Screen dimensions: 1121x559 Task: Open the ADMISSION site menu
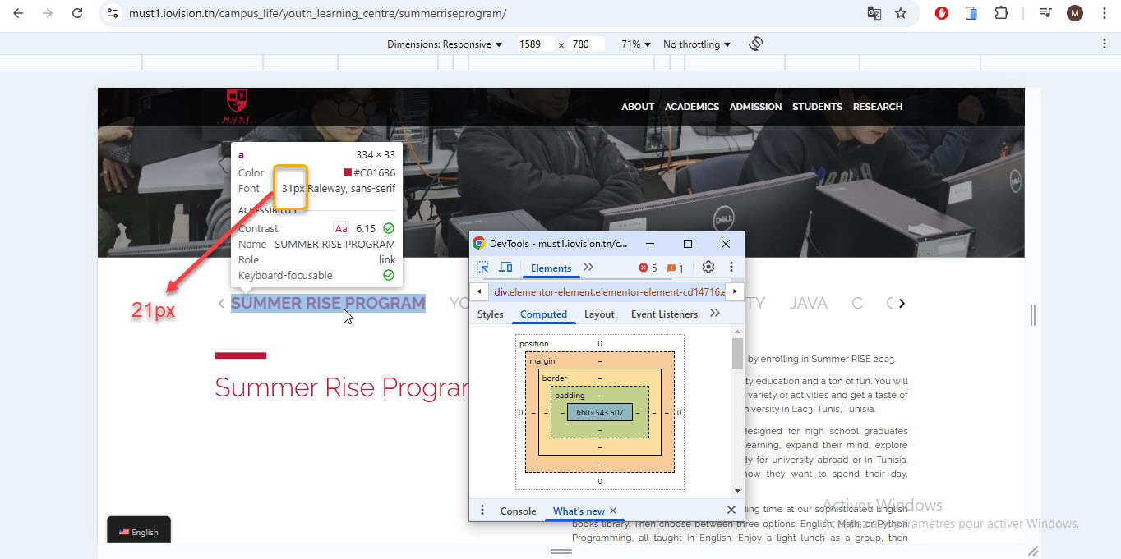click(x=755, y=107)
